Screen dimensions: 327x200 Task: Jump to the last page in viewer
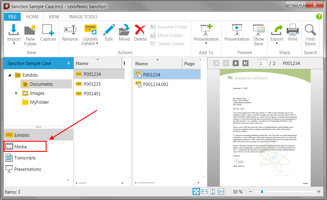click(x=245, y=63)
